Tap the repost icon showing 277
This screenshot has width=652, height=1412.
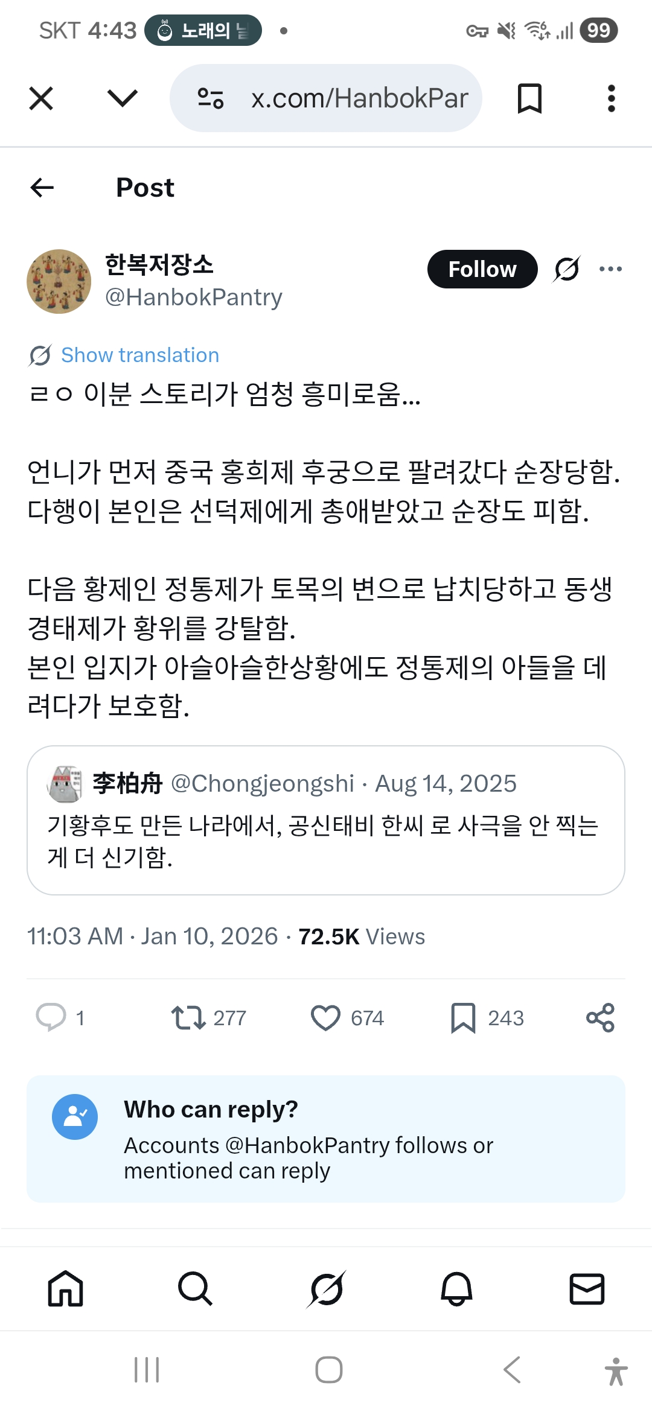188,1017
